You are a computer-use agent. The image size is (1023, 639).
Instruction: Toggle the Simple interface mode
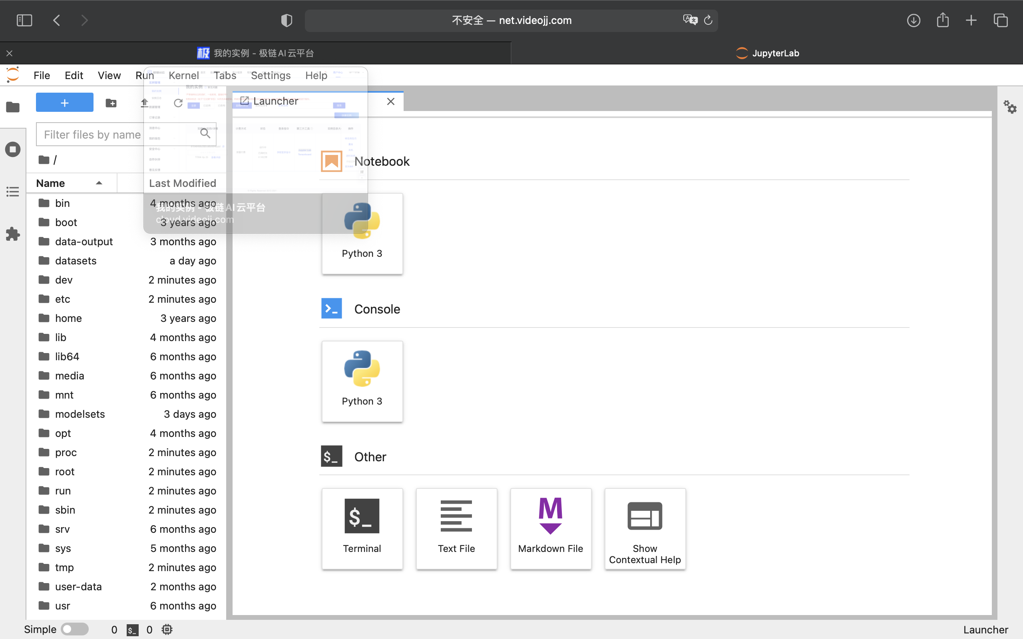(74, 629)
